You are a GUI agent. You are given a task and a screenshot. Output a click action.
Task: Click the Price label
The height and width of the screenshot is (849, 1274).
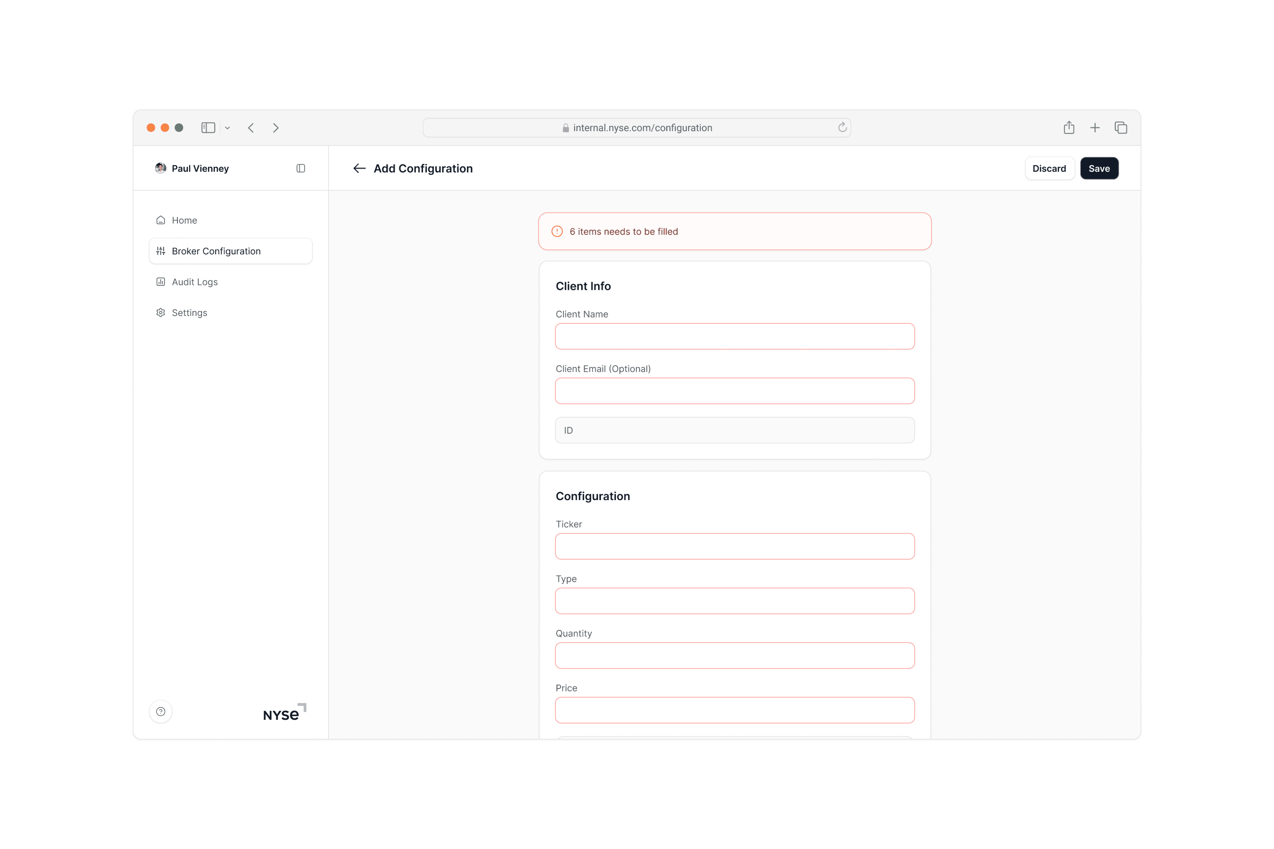pyautogui.click(x=566, y=687)
